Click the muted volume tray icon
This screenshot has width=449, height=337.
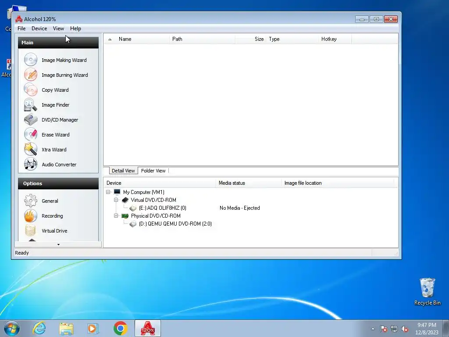click(405, 329)
